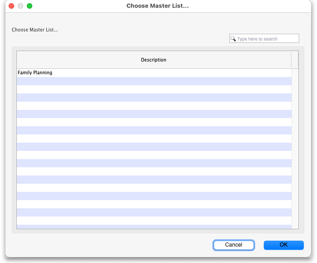
Task: Minimize the dialog with the yellow button
Action: coord(20,6)
